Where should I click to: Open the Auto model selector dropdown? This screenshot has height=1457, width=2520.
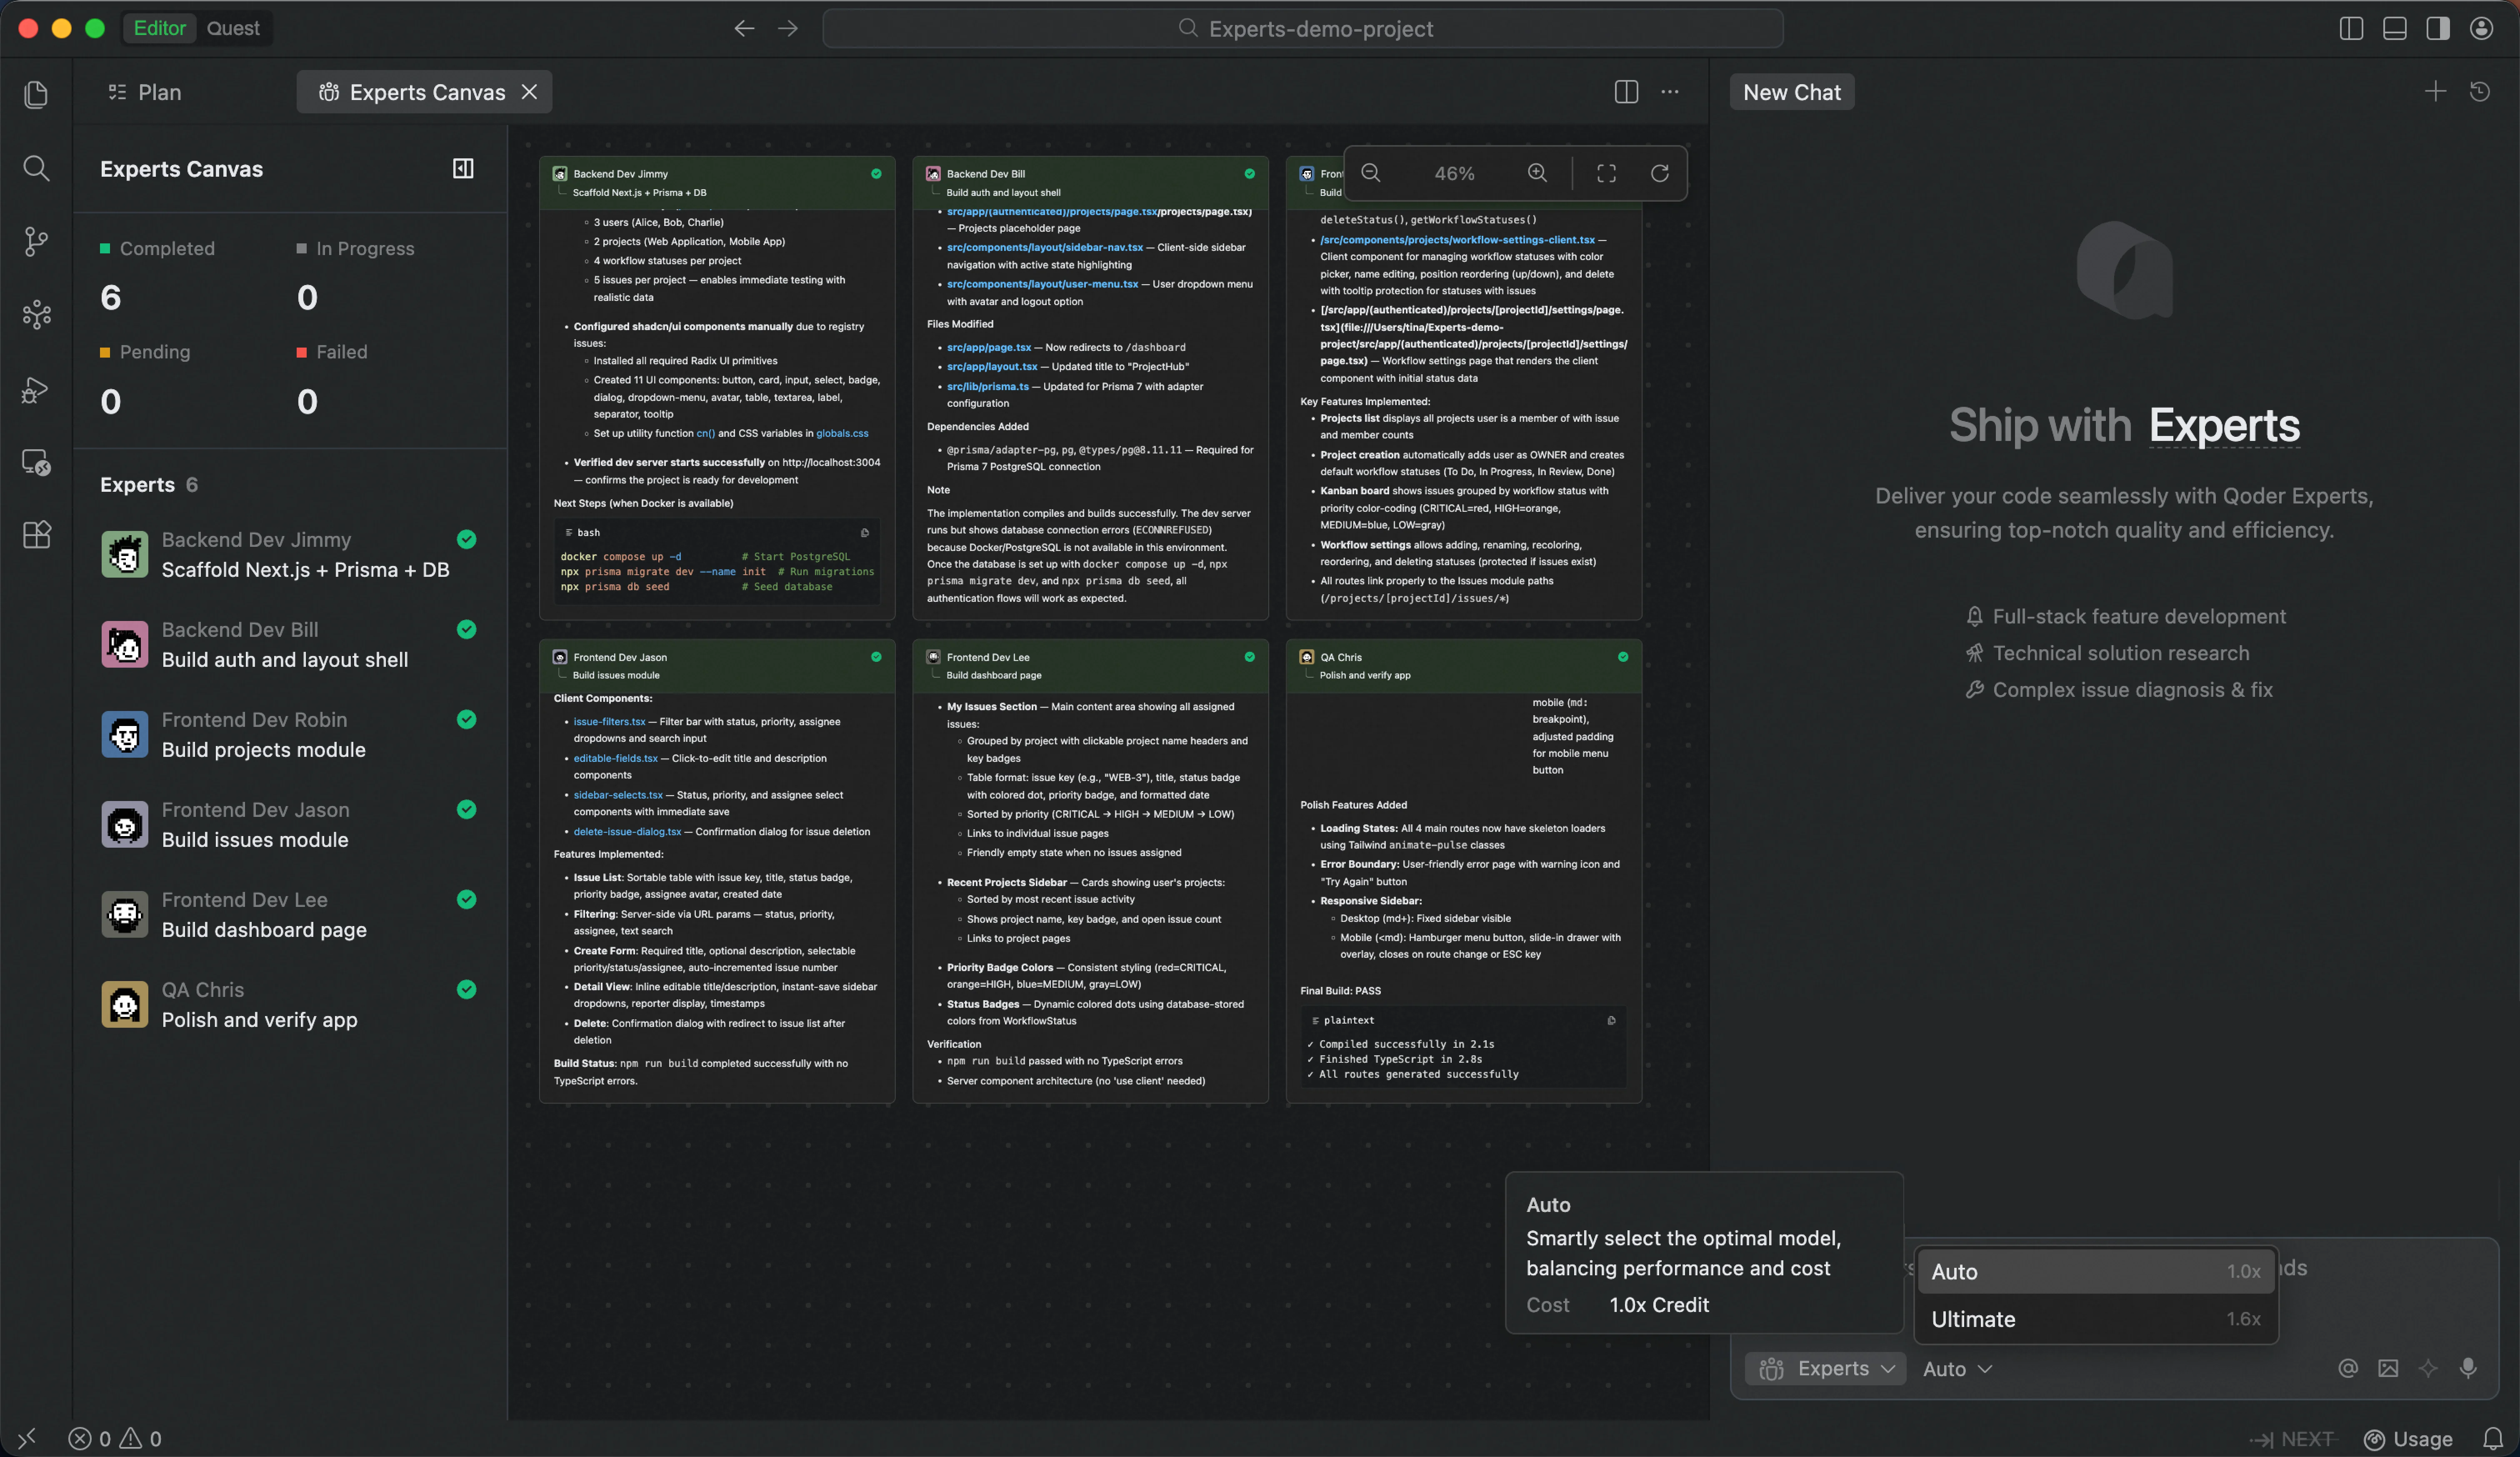tap(1956, 1368)
